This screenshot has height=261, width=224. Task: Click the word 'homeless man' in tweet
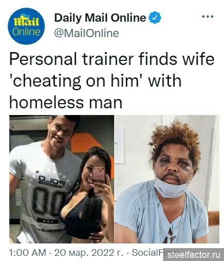pos(66,102)
